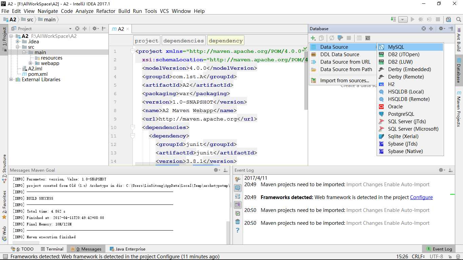Screen dimensions: 463x260
Task: Click the Duplicate icon in Database toolbar
Action: click(x=321, y=38)
